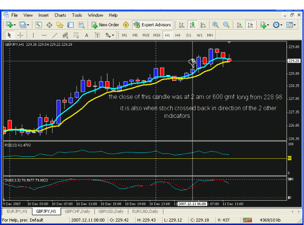Open the Insert menu
Viewport: 304px width, 225px height.
pyautogui.click(x=43, y=15)
